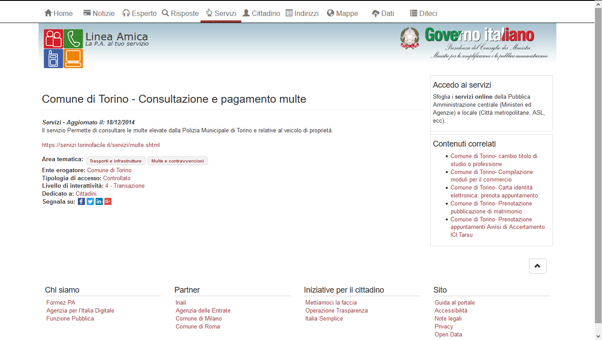Open Agenzia delle Entrate partner link
The width and height of the screenshot is (602, 340).
click(x=203, y=310)
